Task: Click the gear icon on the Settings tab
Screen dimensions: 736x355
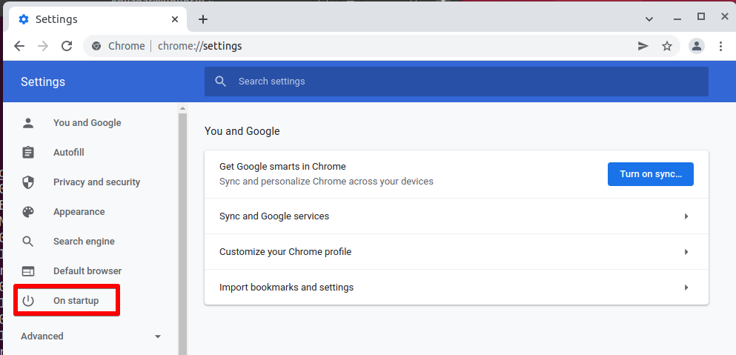Action: coord(24,19)
